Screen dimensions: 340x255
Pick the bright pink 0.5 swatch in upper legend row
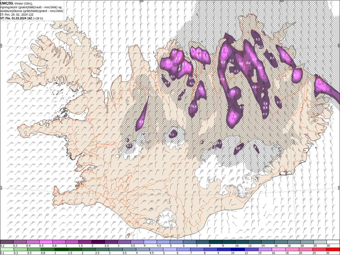pyautogui.click(x=46, y=242)
